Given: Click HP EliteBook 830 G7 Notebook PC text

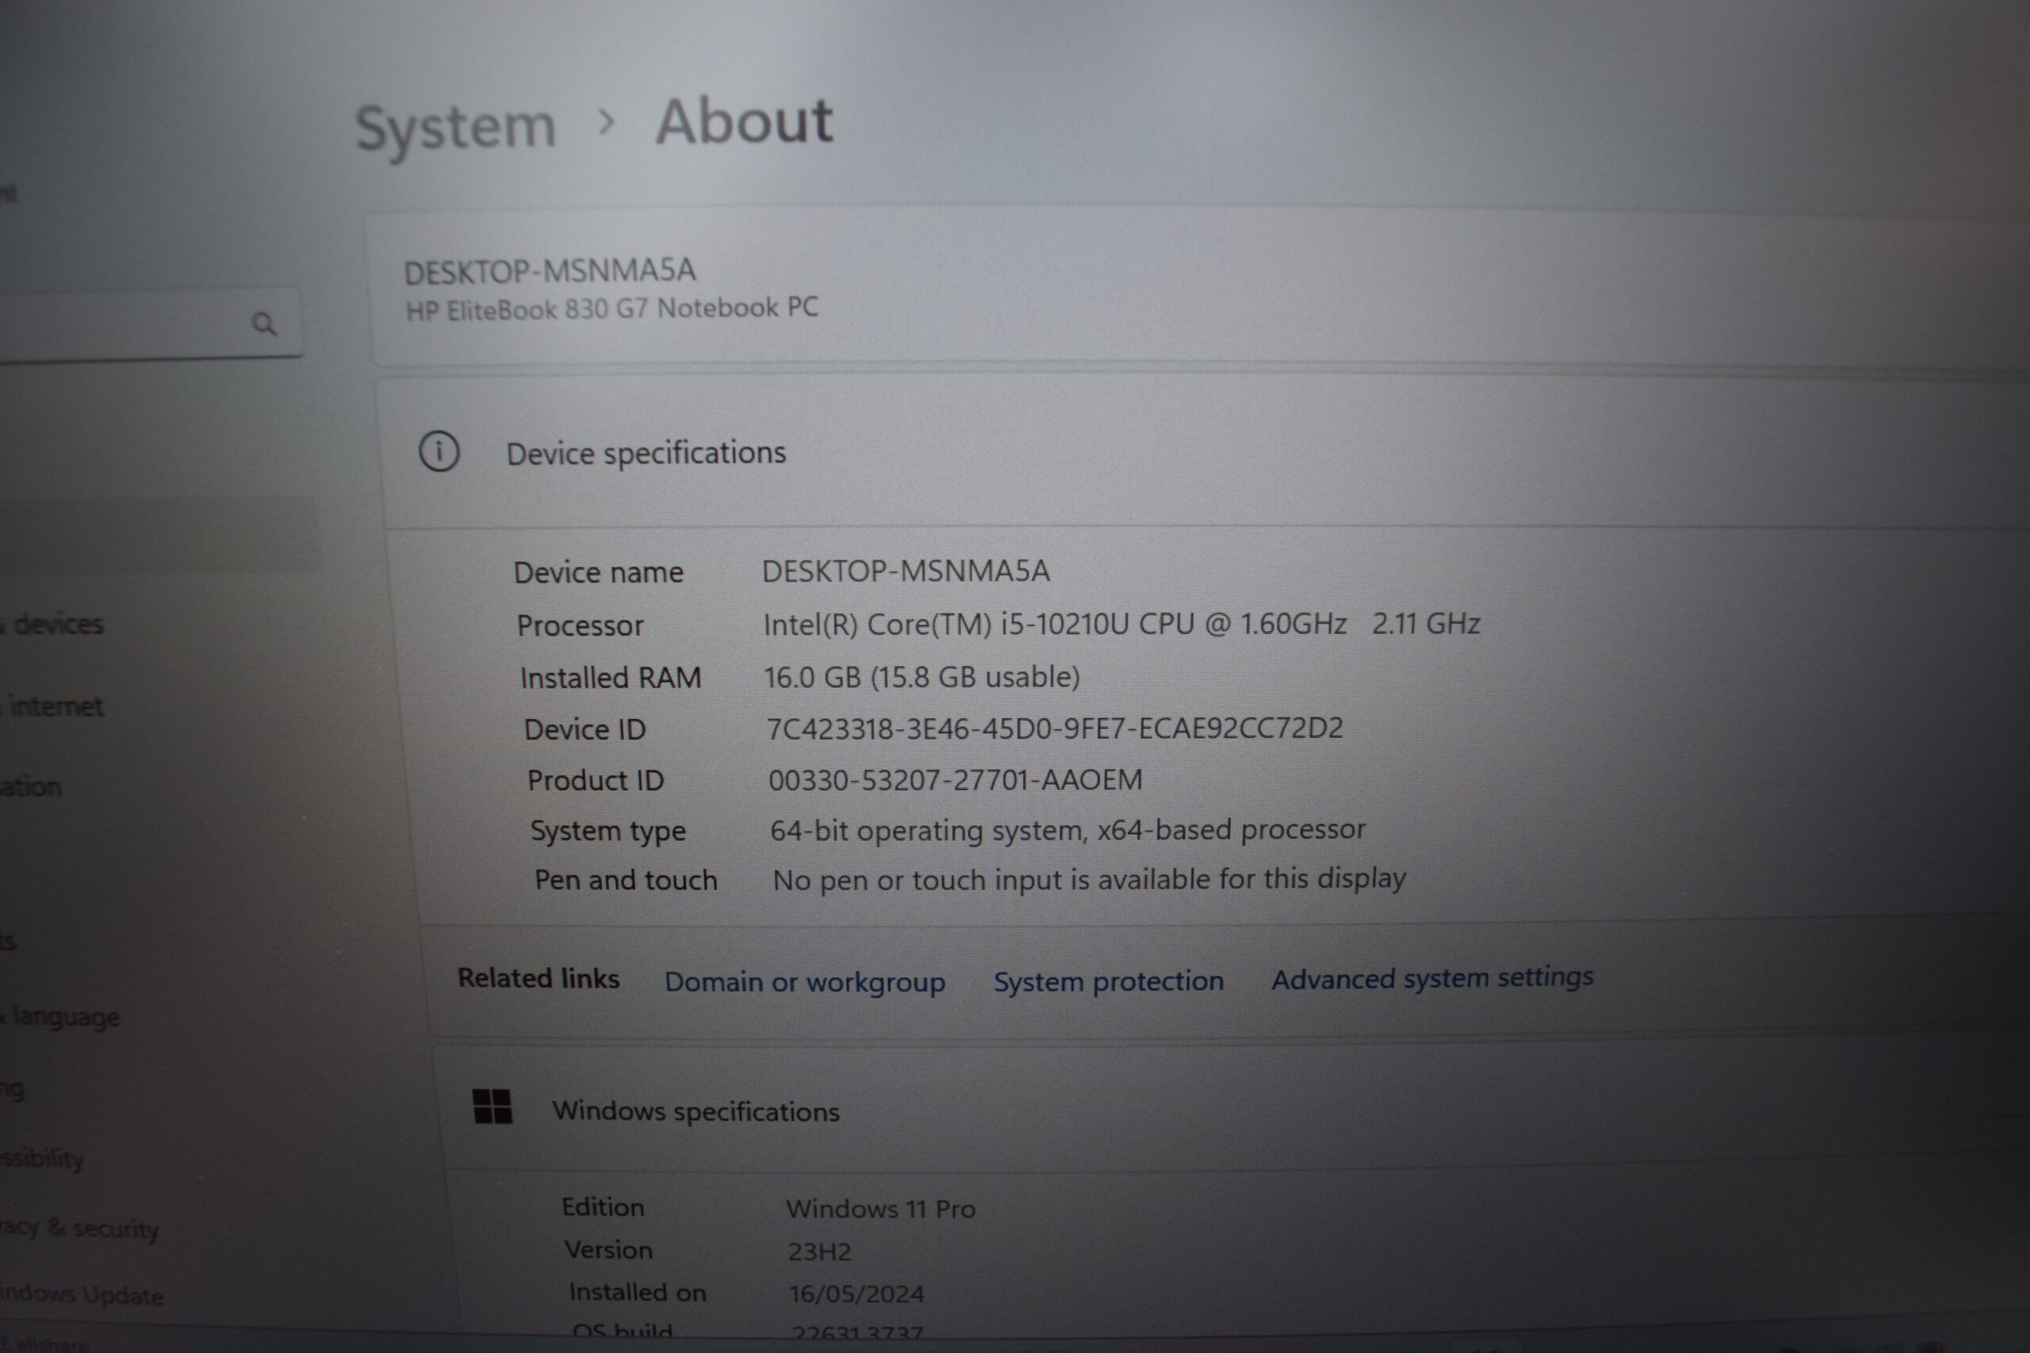Looking at the screenshot, I should pyautogui.click(x=612, y=308).
